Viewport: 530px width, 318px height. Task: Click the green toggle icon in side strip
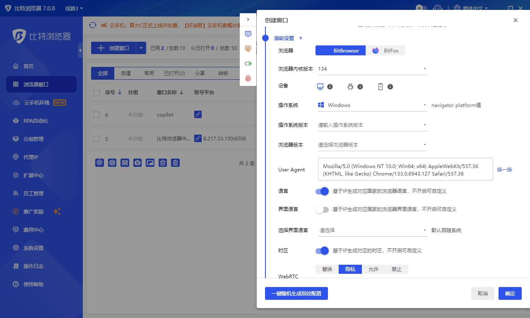pyautogui.click(x=248, y=64)
